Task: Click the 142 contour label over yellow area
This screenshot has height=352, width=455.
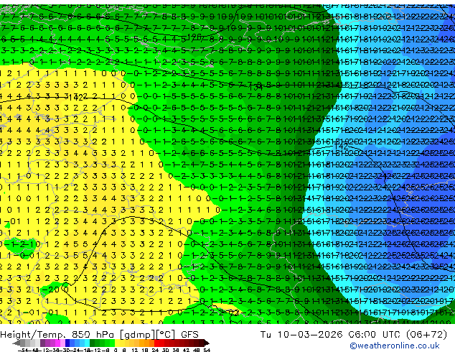Action: click(x=76, y=97)
